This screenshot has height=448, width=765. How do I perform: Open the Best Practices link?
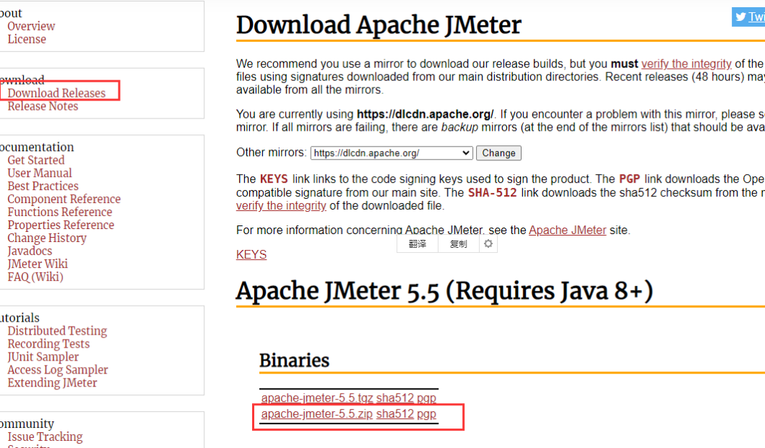coord(43,186)
